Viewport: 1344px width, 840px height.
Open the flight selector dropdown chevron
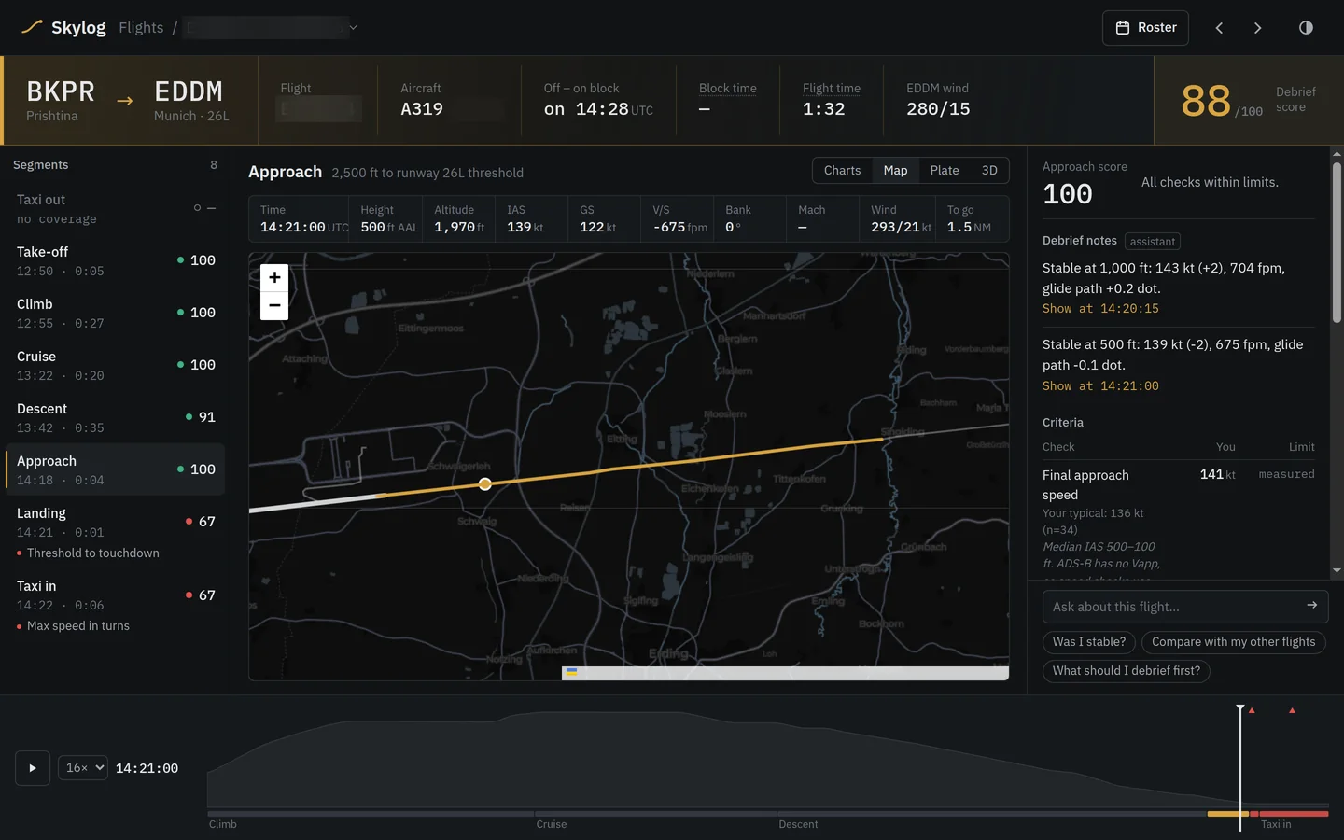click(x=353, y=28)
